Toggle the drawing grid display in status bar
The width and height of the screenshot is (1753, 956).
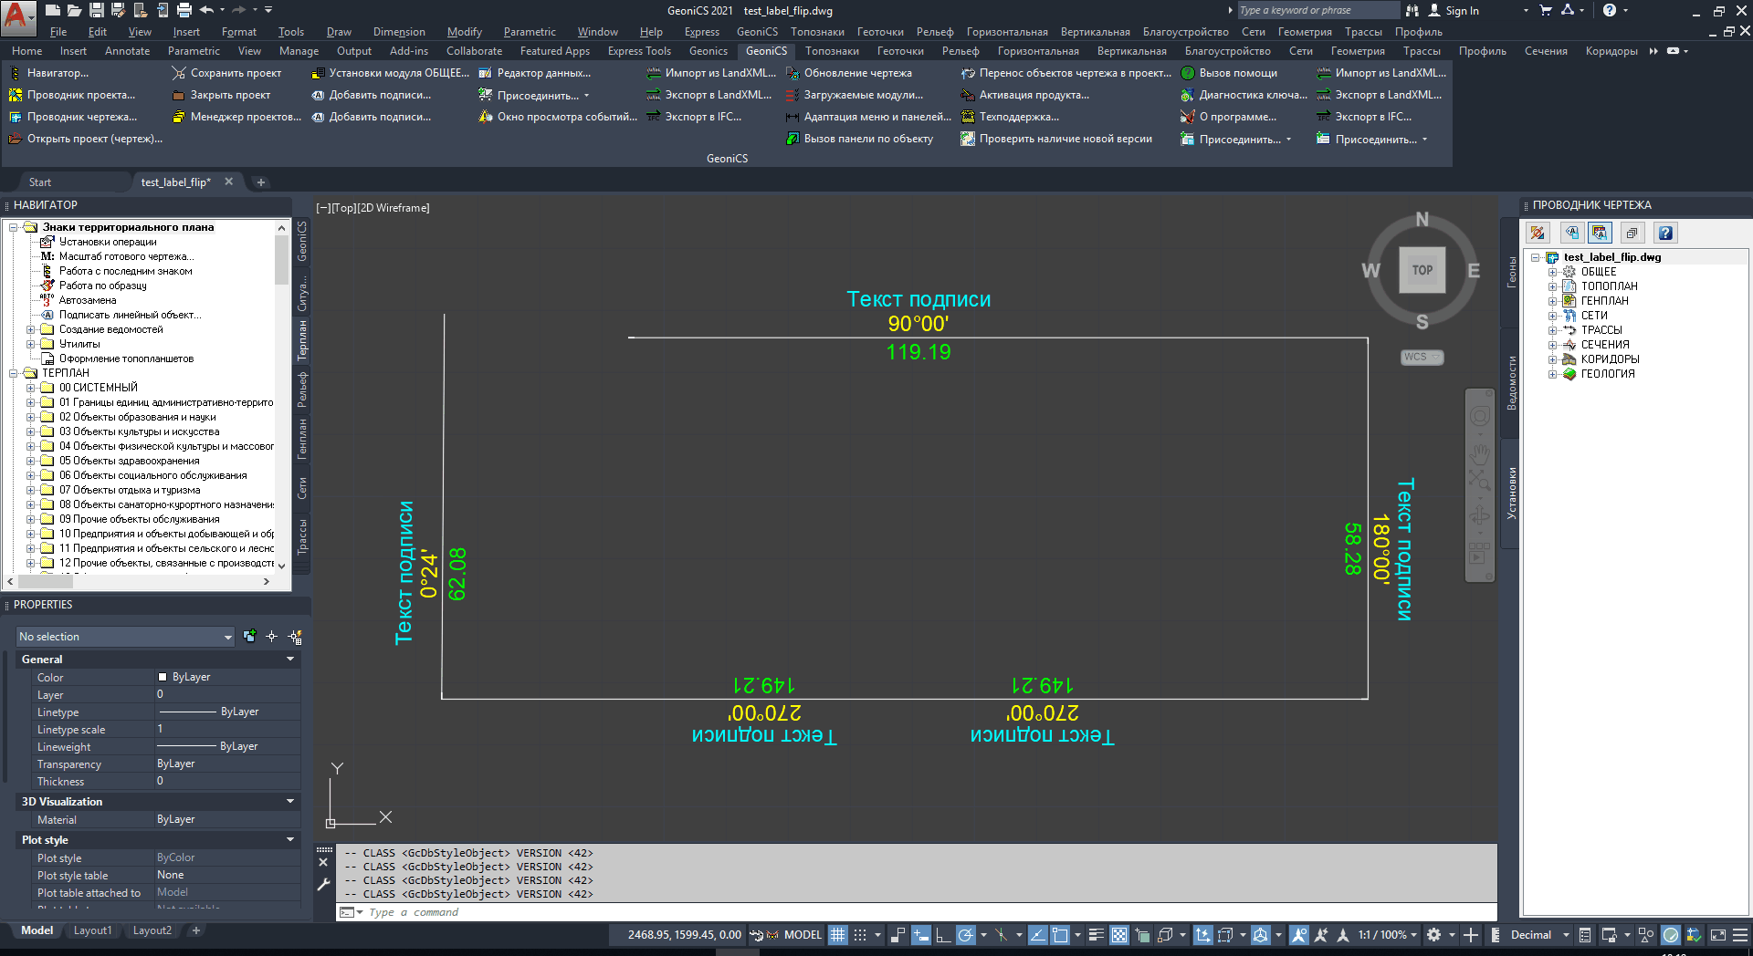[x=837, y=935]
